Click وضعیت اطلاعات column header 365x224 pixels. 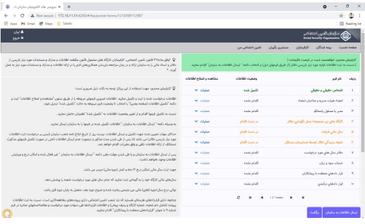tap(246, 79)
